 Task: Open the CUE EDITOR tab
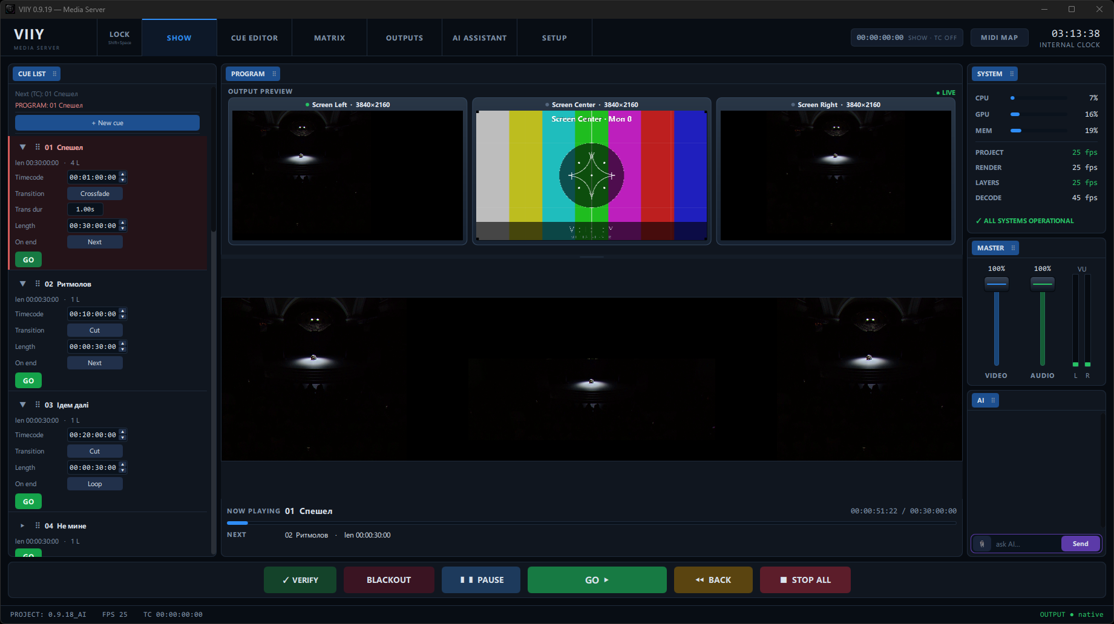tap(254, 37)
